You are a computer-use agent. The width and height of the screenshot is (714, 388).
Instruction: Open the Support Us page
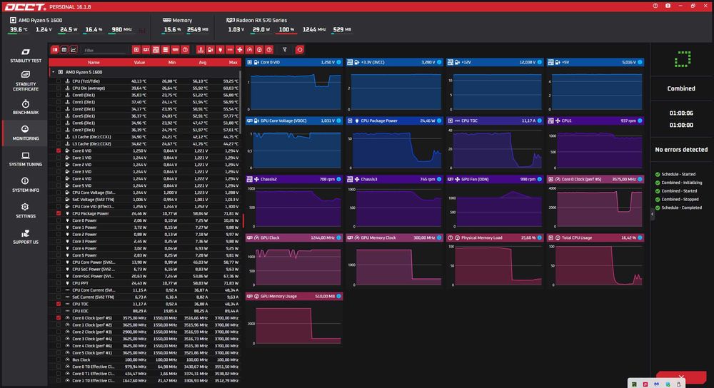[26, 237]
